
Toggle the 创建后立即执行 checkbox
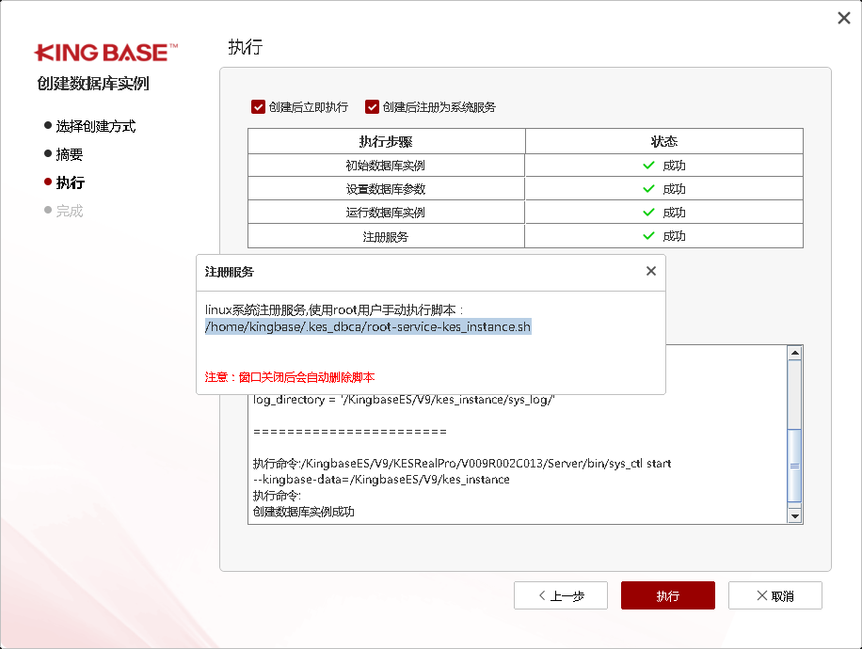point(258,107)
